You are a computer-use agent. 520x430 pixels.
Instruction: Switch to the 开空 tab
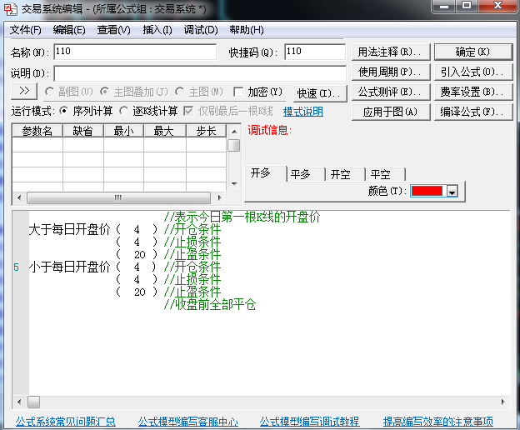[x=345, y=174]
